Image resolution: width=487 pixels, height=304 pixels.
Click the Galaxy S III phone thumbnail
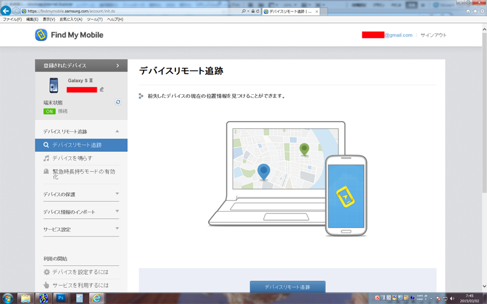click(x=54, y=85)
